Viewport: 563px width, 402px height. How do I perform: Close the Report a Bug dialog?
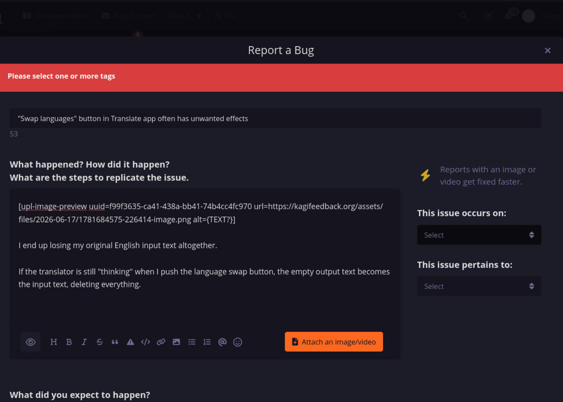pos(548,50)
